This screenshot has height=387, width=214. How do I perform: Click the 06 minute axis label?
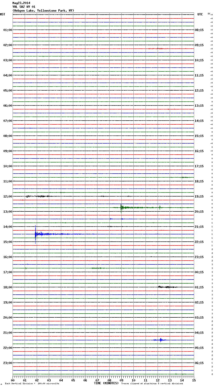[x=85, y=380]
